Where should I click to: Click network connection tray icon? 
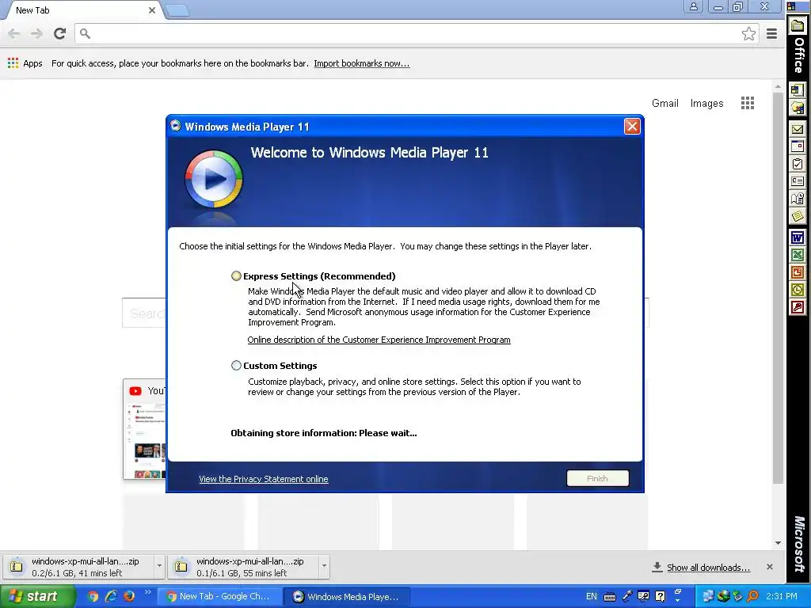pyautogui.click(x=708, y=596)
